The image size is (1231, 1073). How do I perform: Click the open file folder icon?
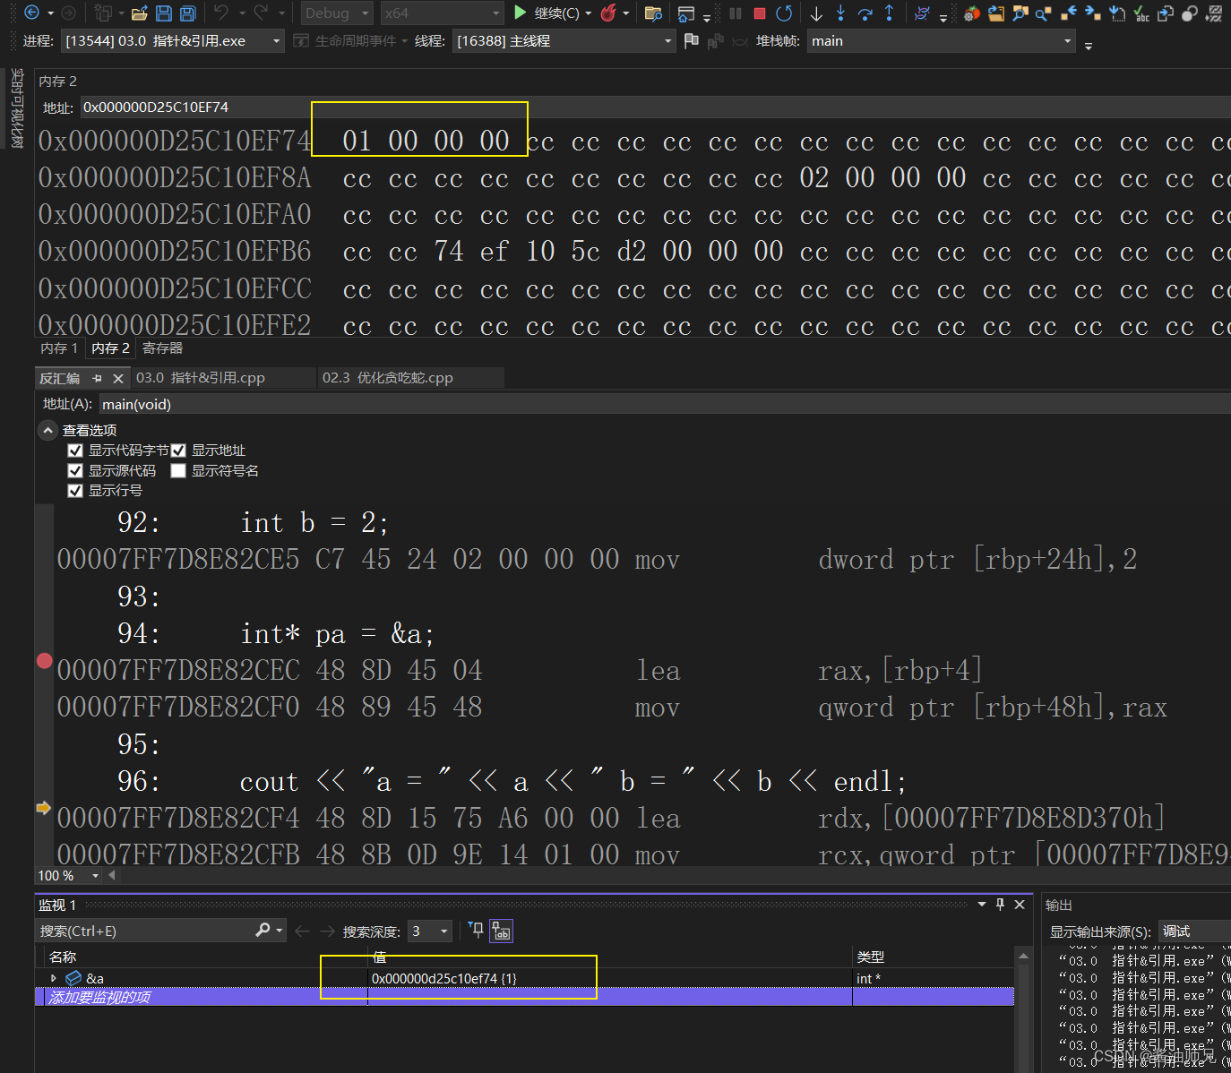coord(139,13)
